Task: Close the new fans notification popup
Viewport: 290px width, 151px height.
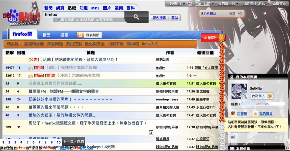Action: [240, 14]
